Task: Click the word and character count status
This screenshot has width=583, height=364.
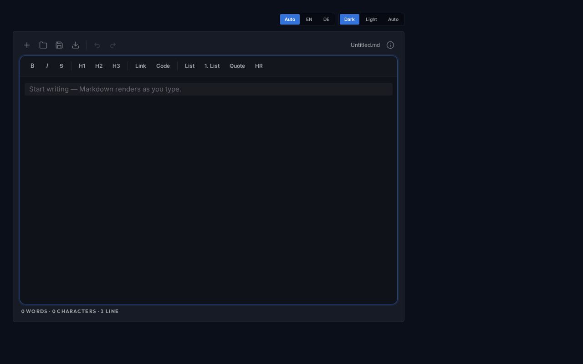Action: click(70, 311)
